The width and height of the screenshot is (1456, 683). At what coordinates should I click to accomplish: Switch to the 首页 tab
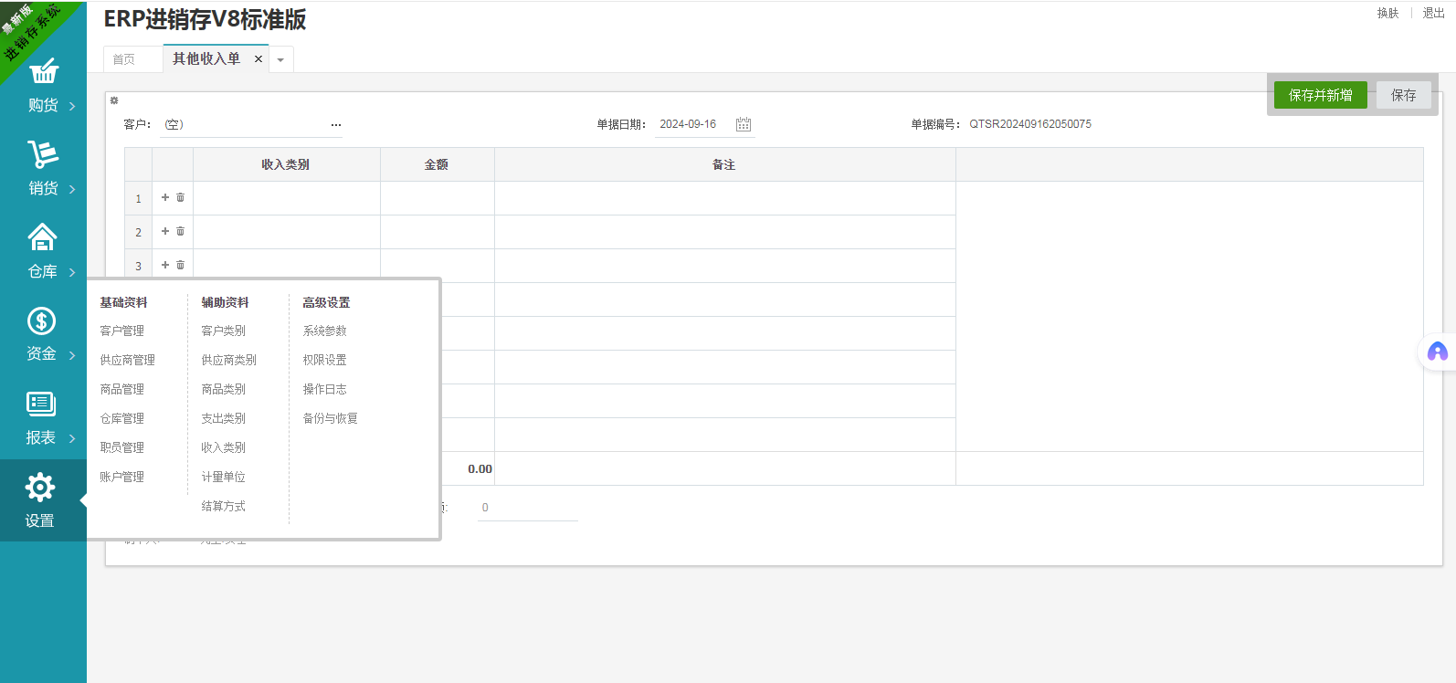point(124,59)
